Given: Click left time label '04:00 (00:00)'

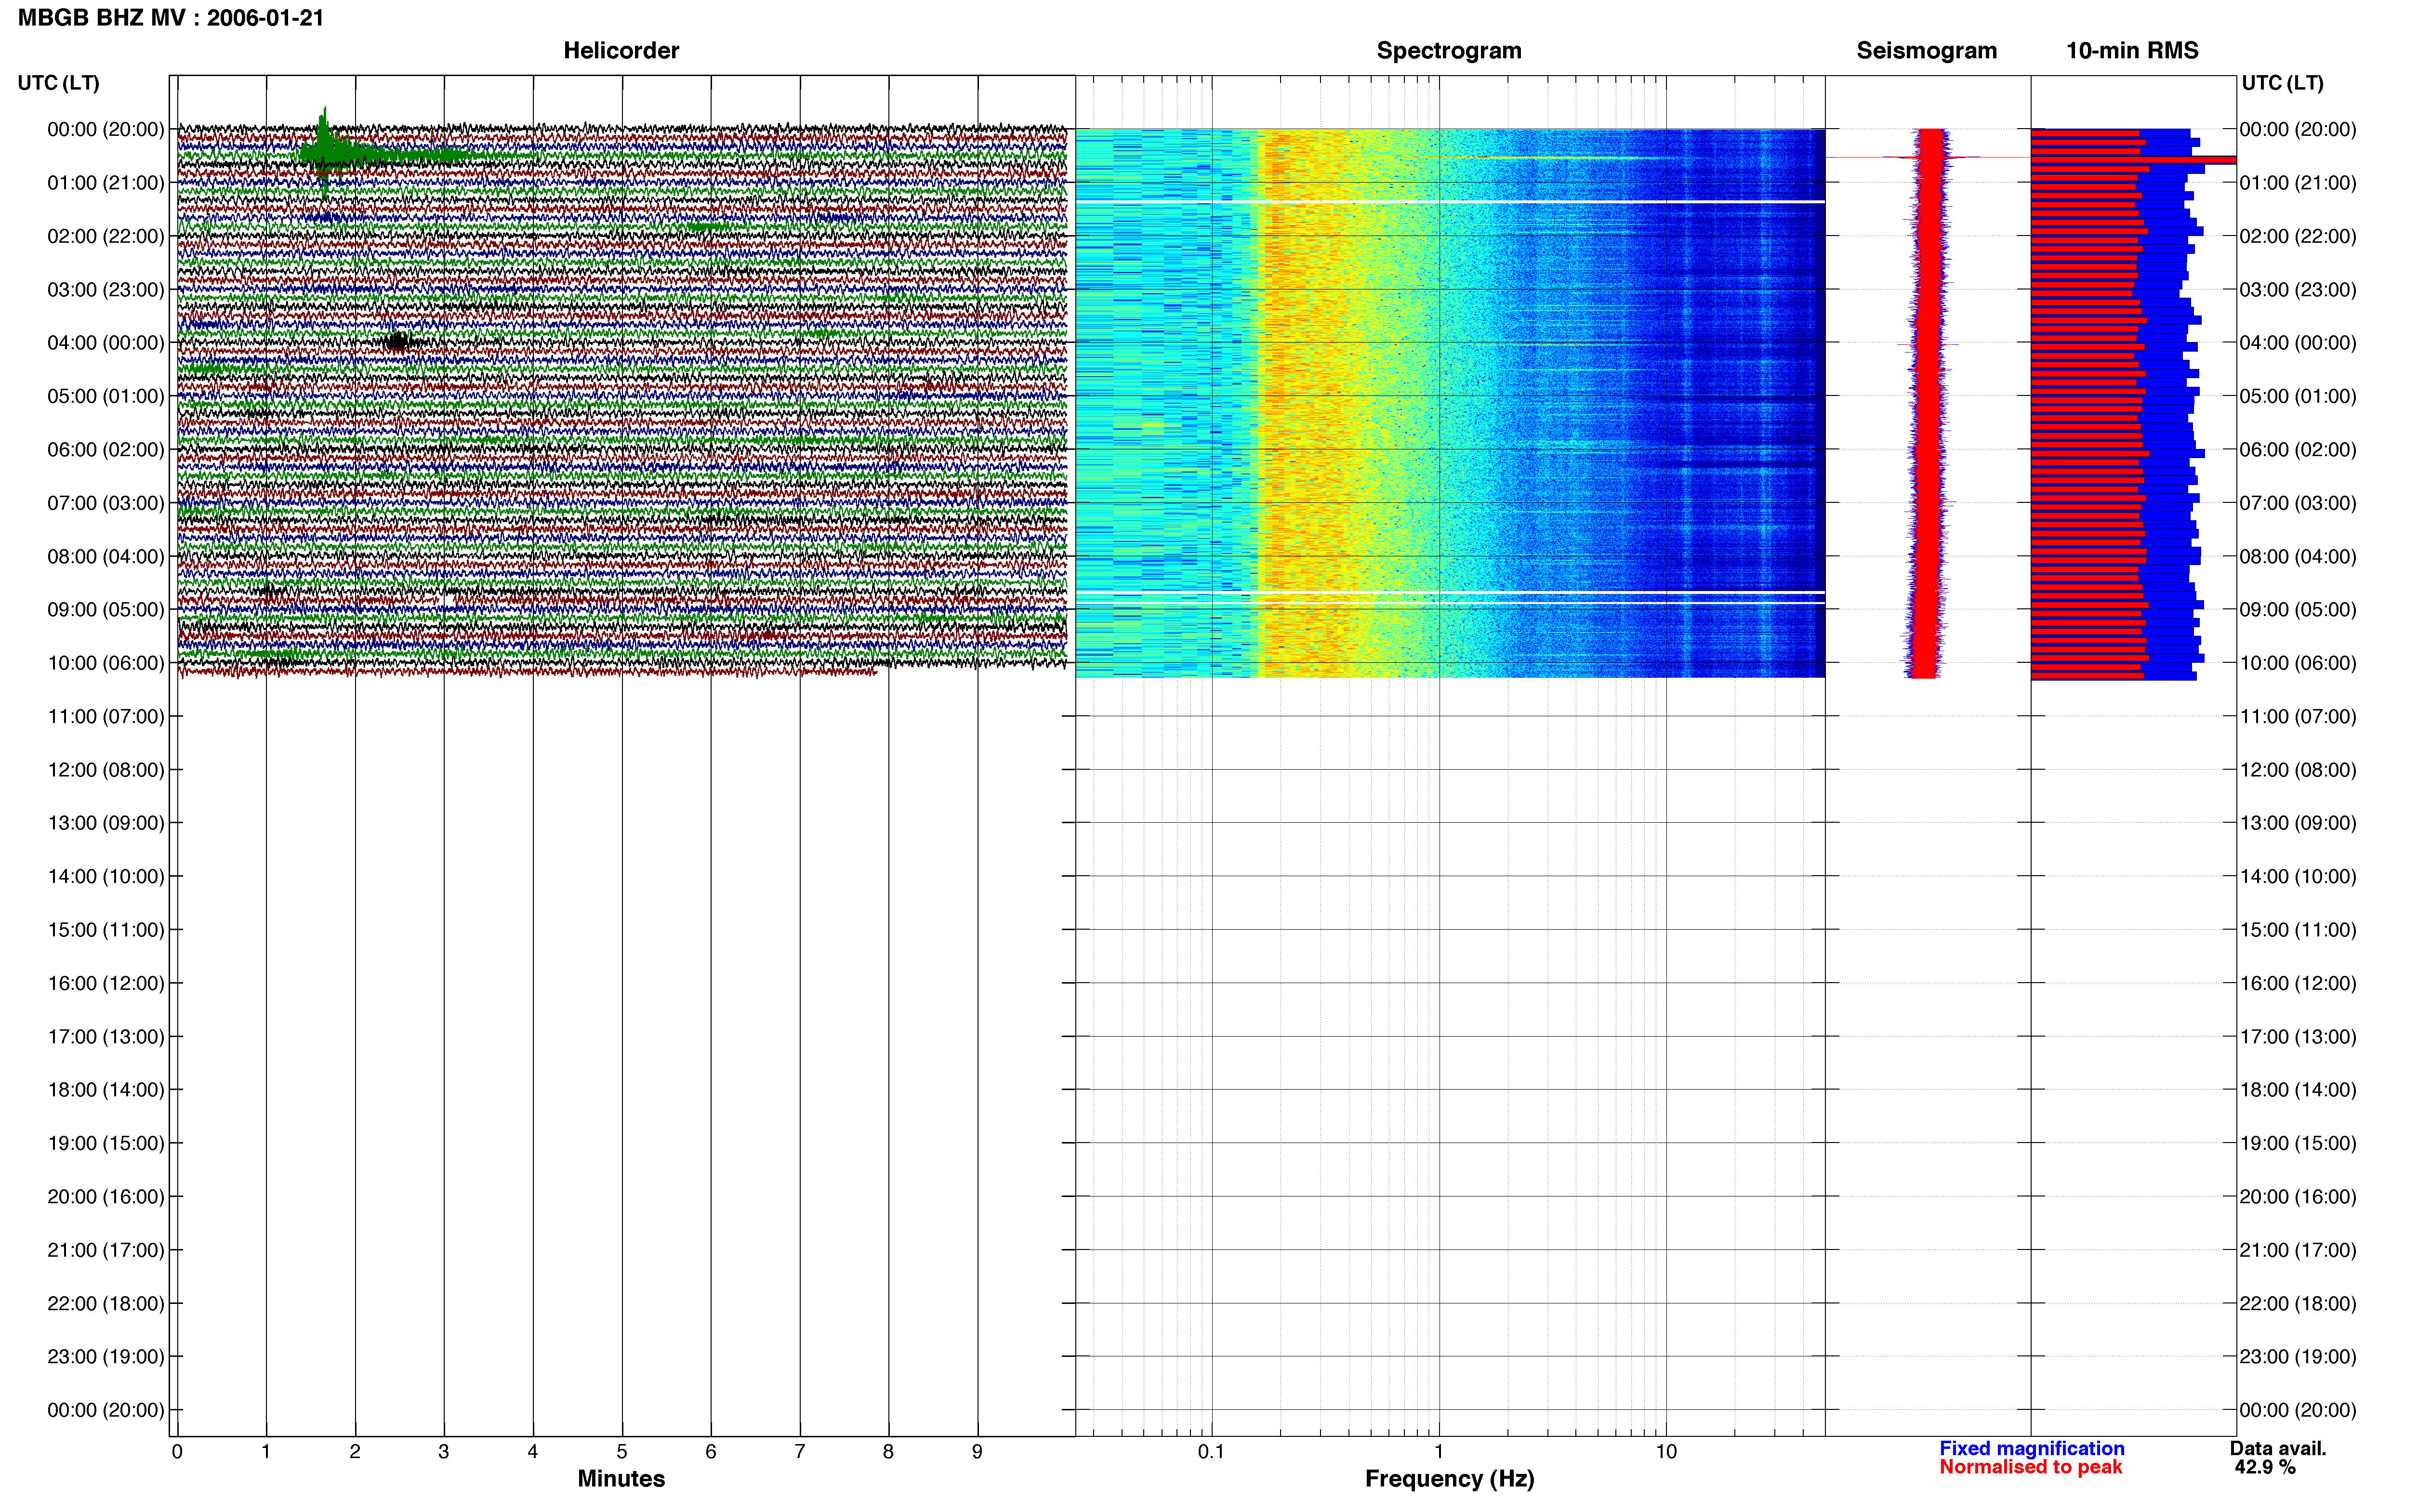Looking at the screenshot, I should (x=106, y=343).
